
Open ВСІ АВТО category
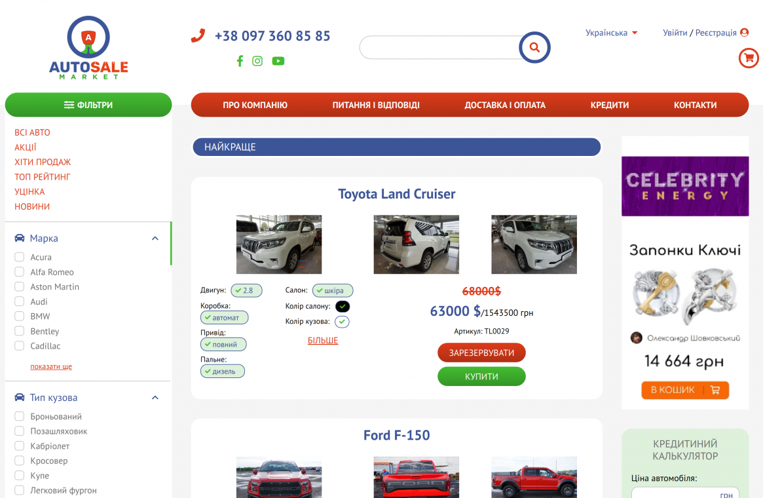coord(32,132)
